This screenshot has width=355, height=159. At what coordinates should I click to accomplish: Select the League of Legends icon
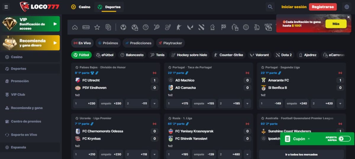point(257,27)
